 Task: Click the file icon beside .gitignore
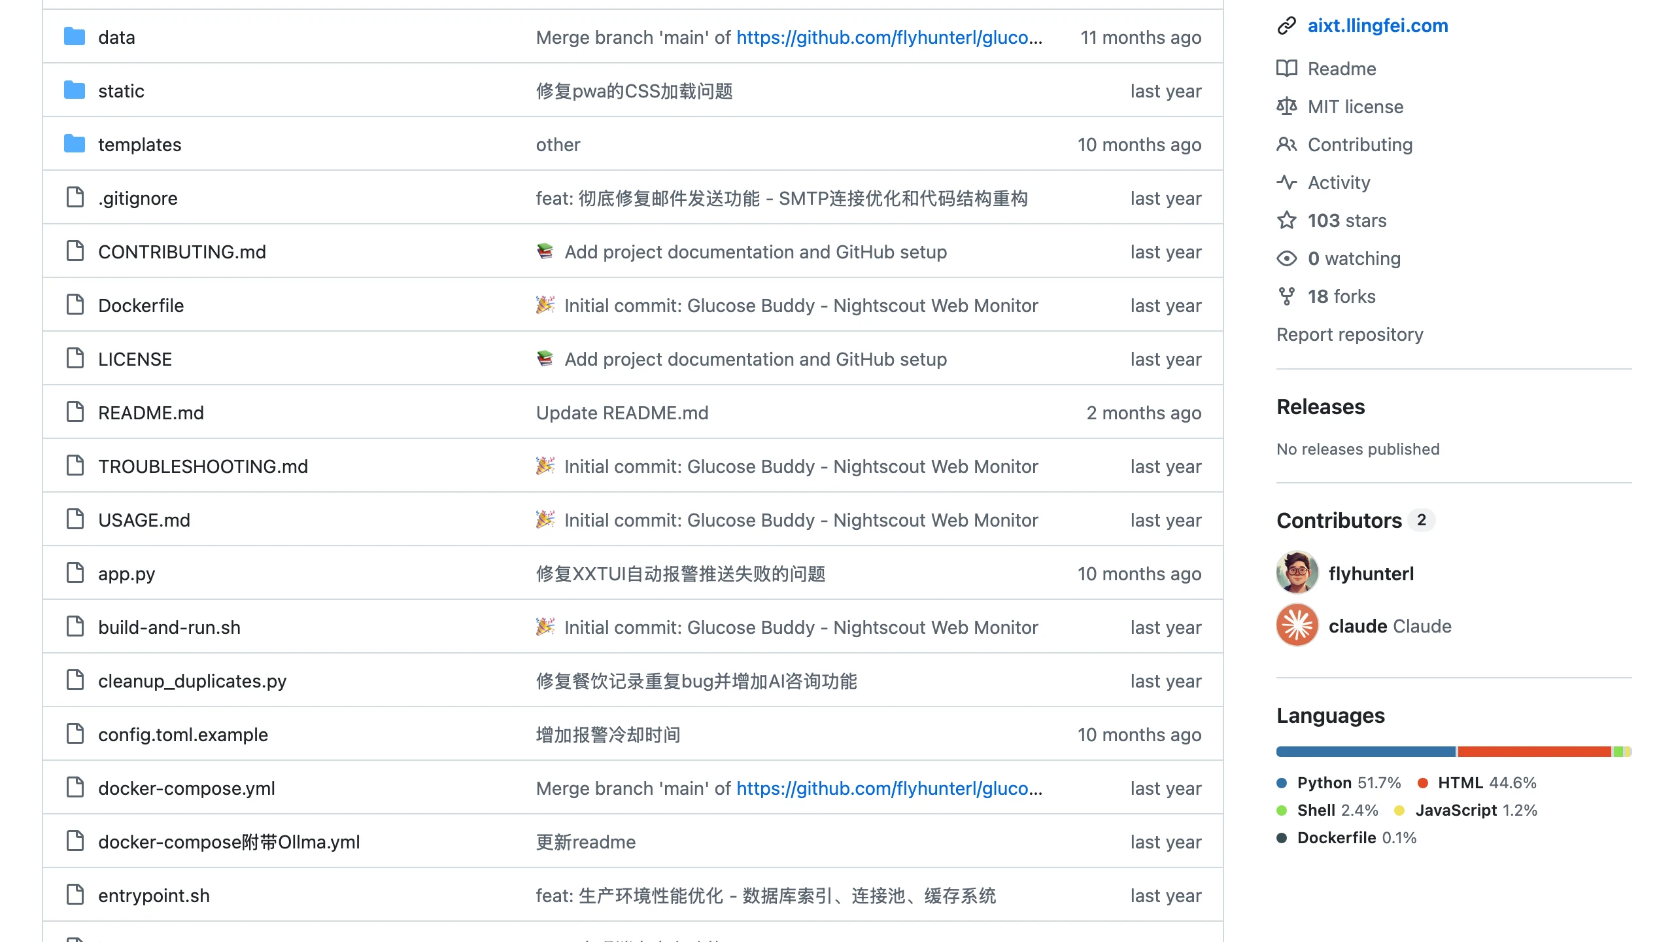tap(75, 198)
